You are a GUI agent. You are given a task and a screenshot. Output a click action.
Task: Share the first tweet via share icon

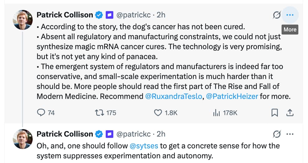290,113
